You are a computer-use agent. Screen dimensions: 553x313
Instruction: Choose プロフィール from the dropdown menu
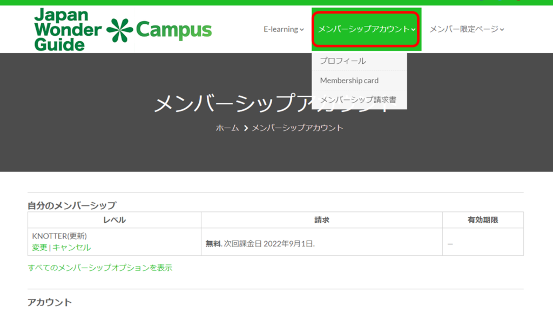[x=343, y=61]
